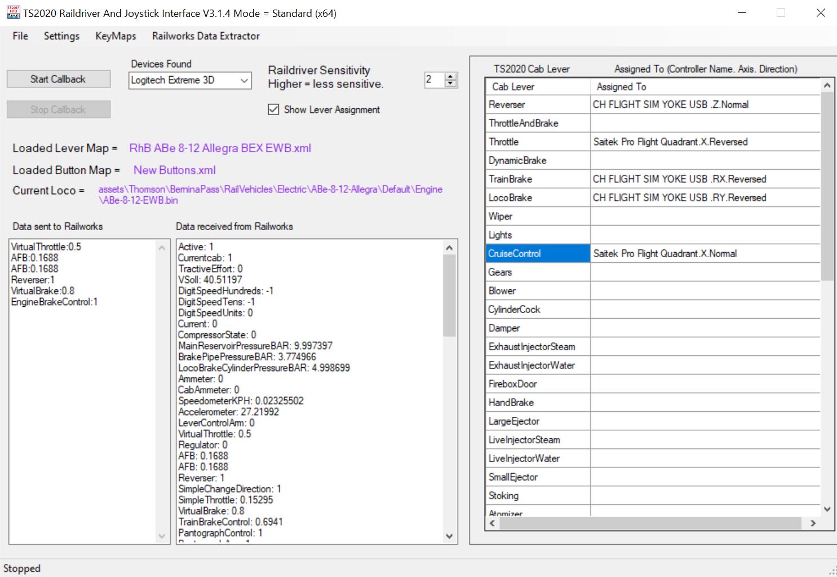Open the Railworks Data Extractor menu
Viewport: 837px width, 577px height.
(206, 36)
